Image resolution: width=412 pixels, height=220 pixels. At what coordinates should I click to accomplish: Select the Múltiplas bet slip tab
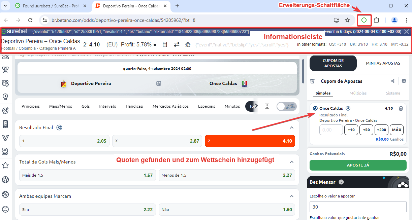(x=358, y=93)
